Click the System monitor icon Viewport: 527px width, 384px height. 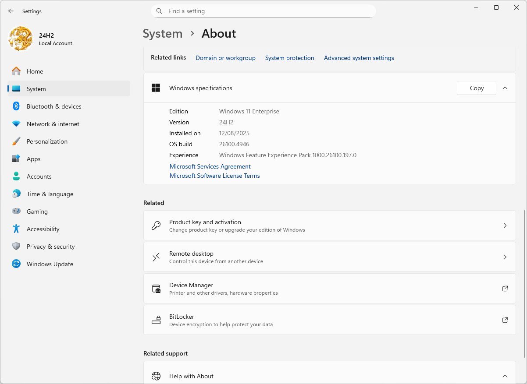point(16,89)
